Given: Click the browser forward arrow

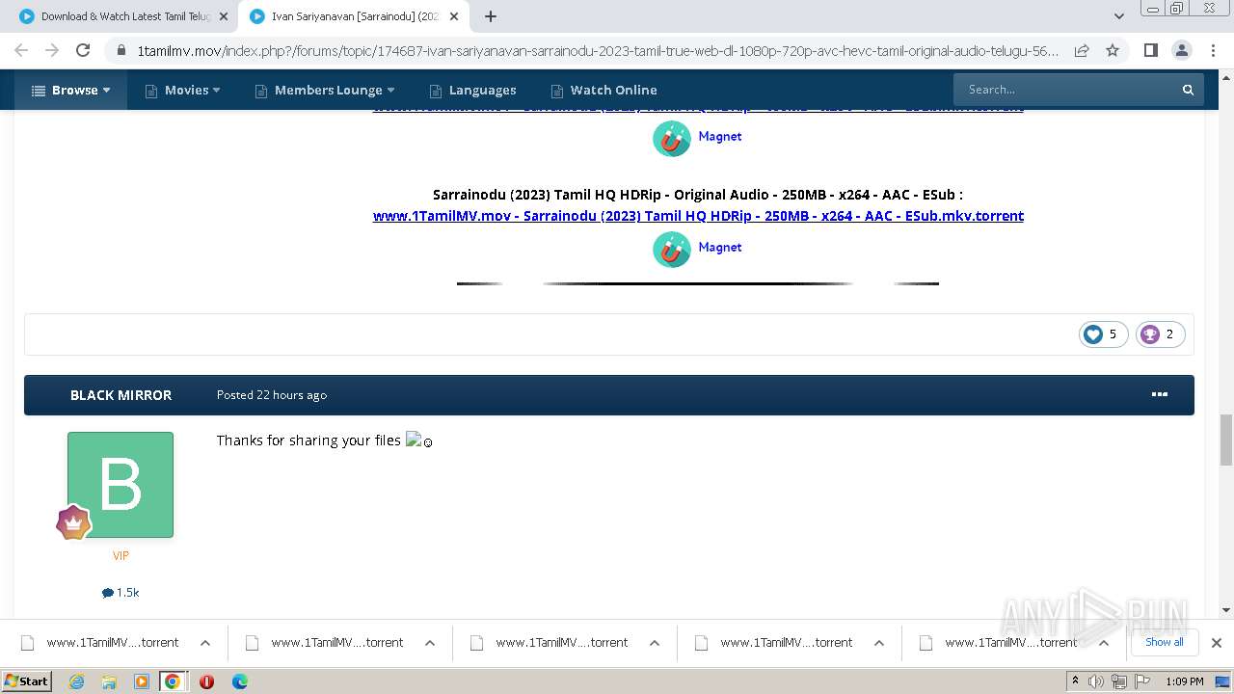Looking at the screenshot, I should point(52,50).
